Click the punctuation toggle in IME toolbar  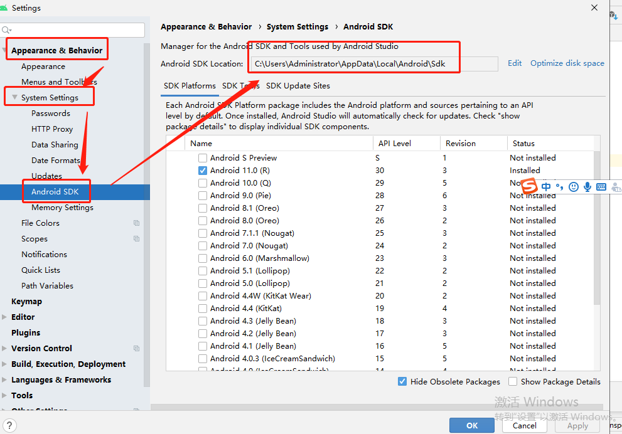(x=559, y=187)
